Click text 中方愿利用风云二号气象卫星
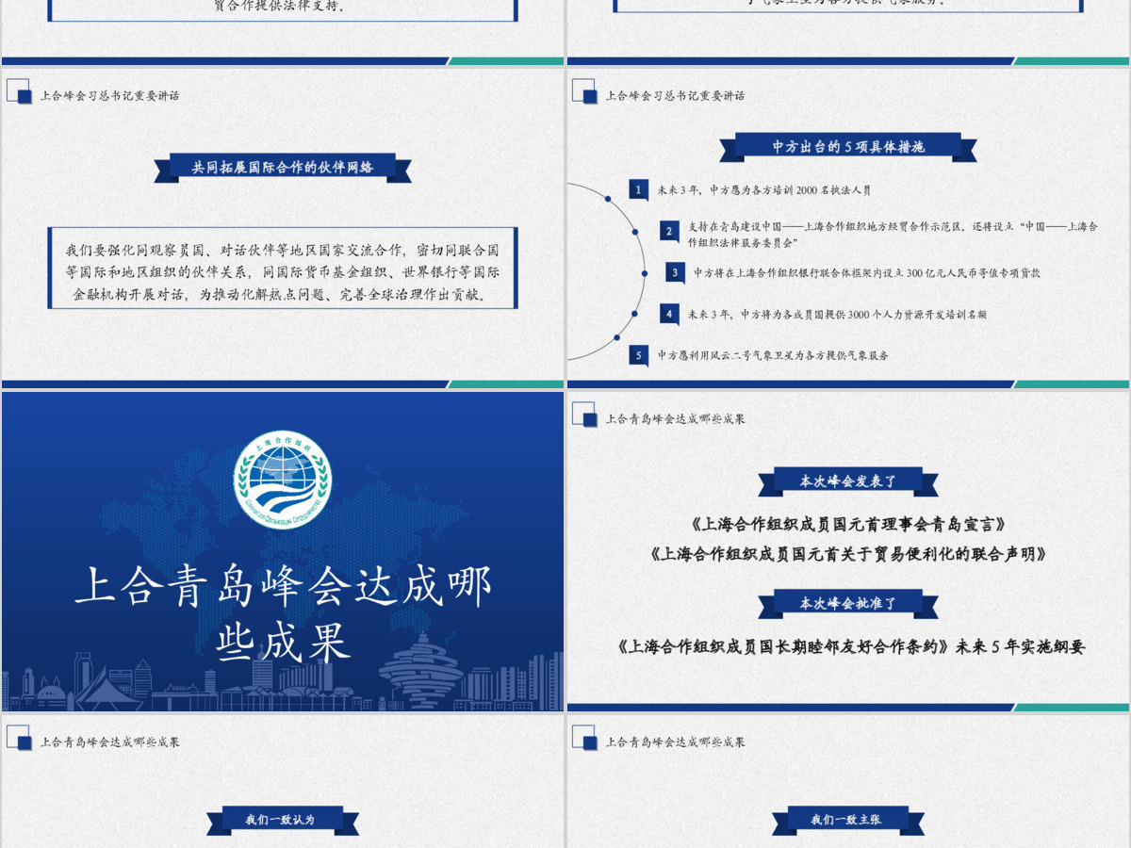1131x848 pixels. click(773, 356)
